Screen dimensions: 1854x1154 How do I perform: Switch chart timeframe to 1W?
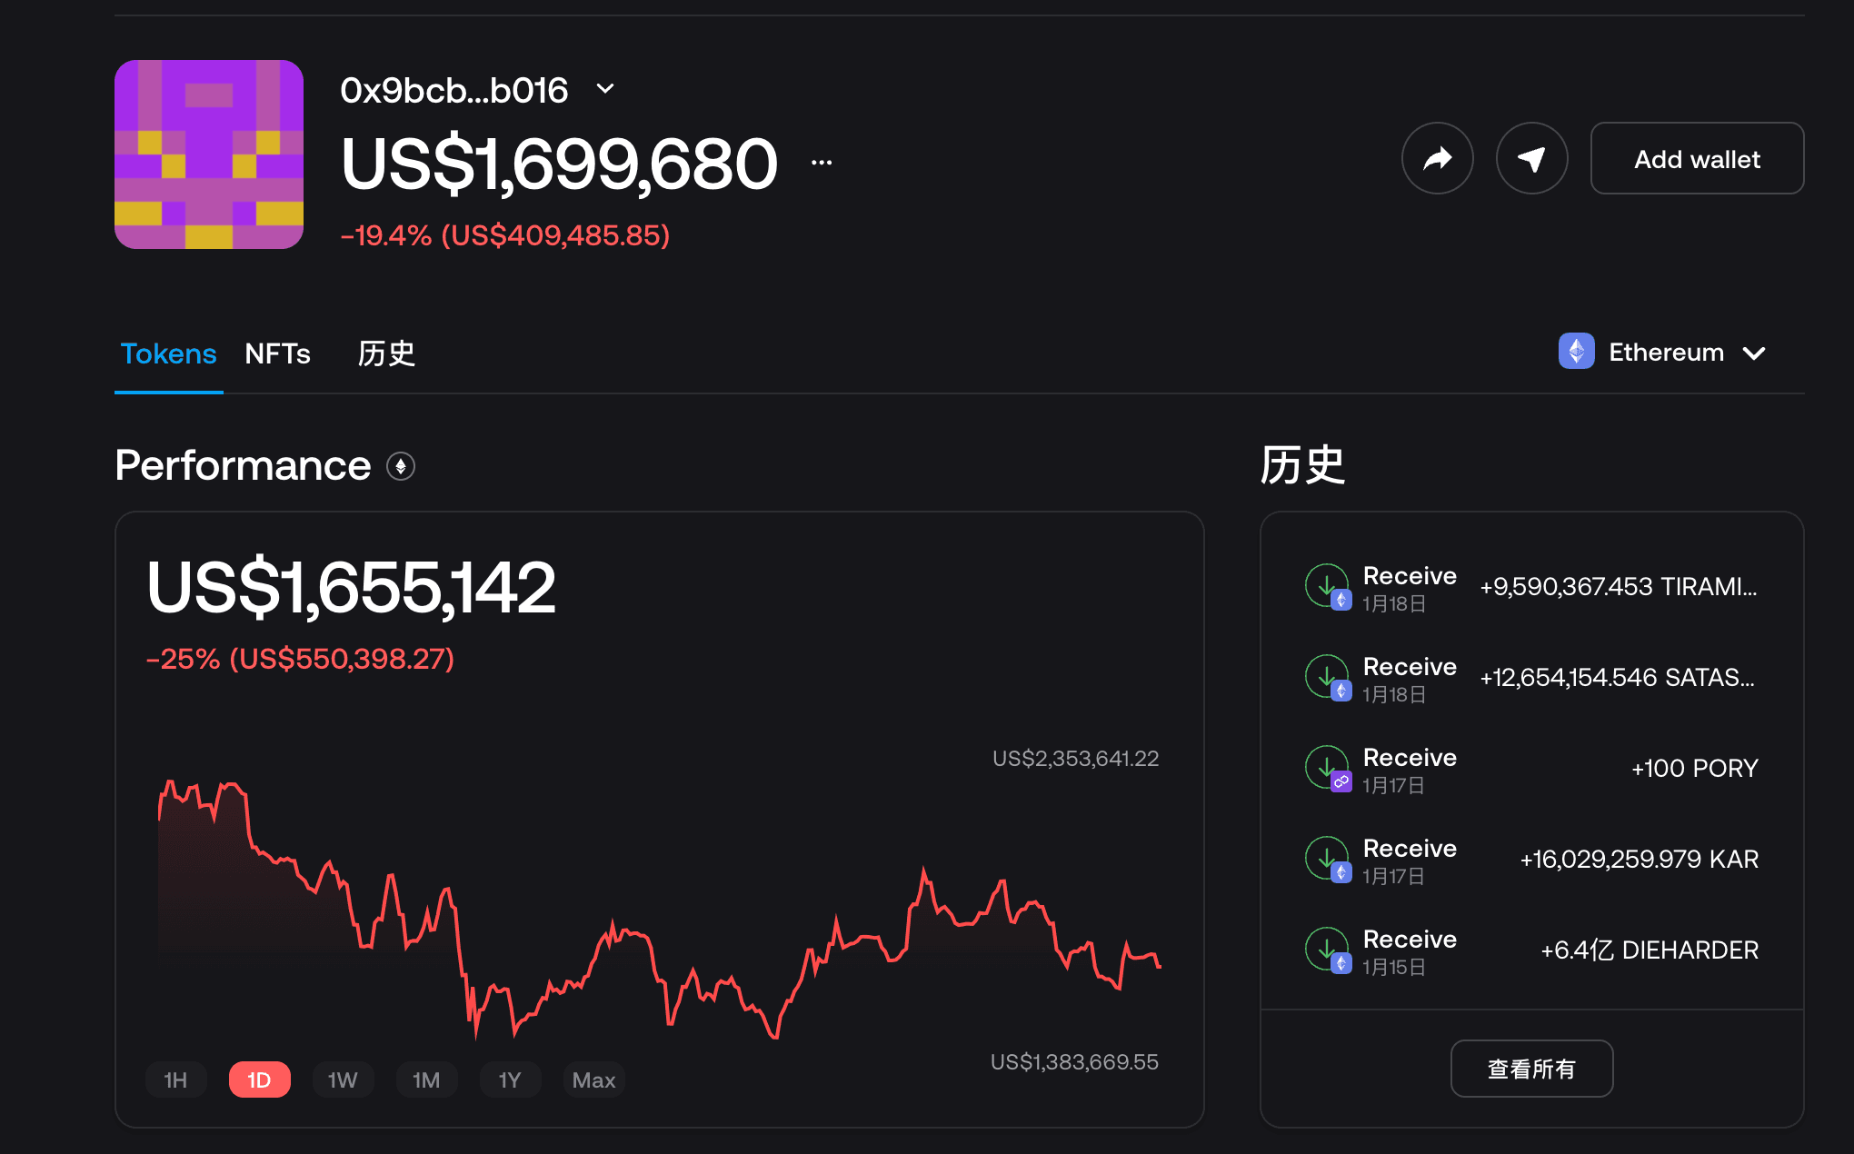point(343,1079)
